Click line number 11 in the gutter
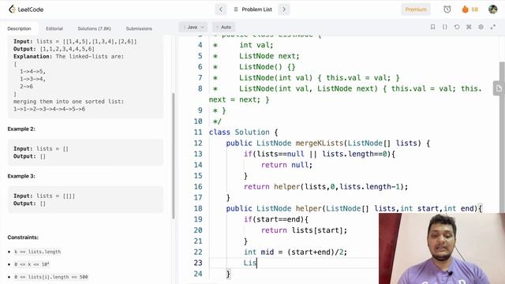The image size is (505, 284). pyautogui.click(x=198, y=133)
